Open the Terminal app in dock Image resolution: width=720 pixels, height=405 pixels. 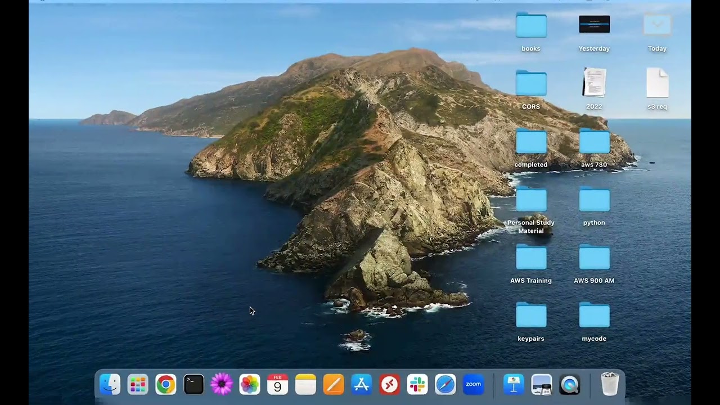point(193,385)
